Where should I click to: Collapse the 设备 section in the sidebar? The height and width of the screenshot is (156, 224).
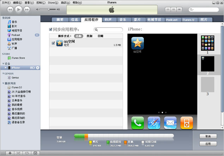coord(3,64)
